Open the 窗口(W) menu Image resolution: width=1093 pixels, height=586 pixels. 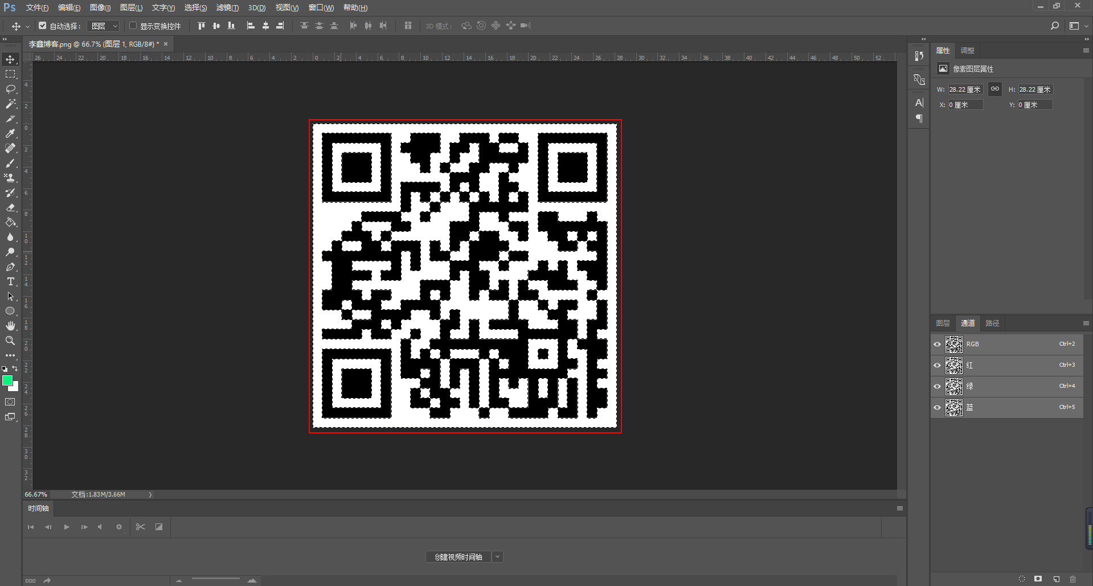pos(321,7)
